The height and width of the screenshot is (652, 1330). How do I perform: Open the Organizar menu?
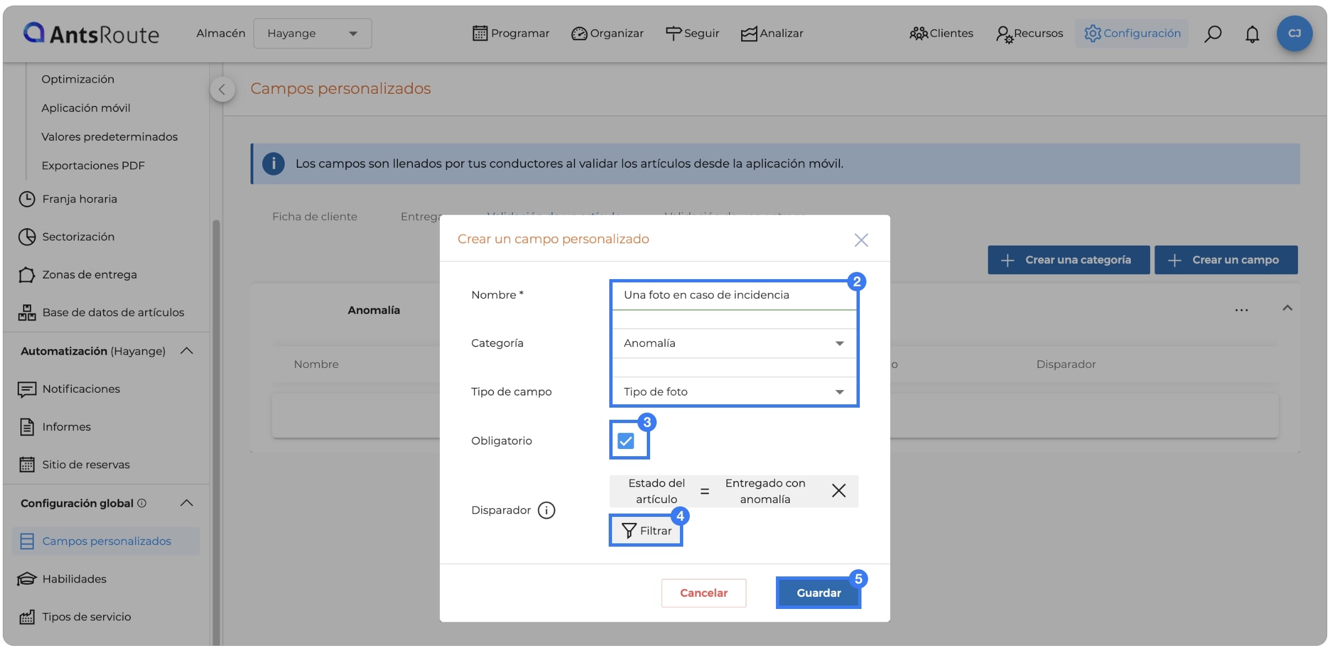pyautogui.click(x=607, y=34)
